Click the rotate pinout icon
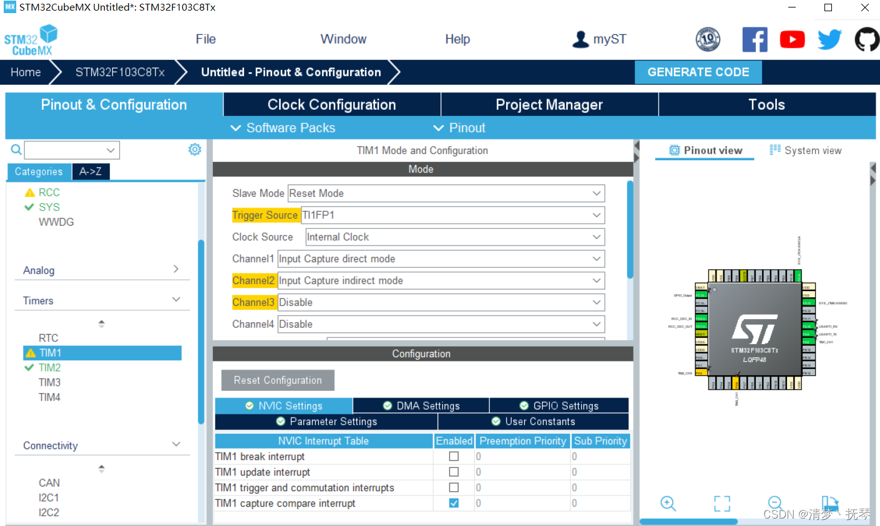Viewport: 880px width, 526px height. point(829,504)
